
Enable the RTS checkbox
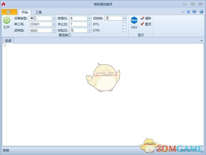point(124,24)
